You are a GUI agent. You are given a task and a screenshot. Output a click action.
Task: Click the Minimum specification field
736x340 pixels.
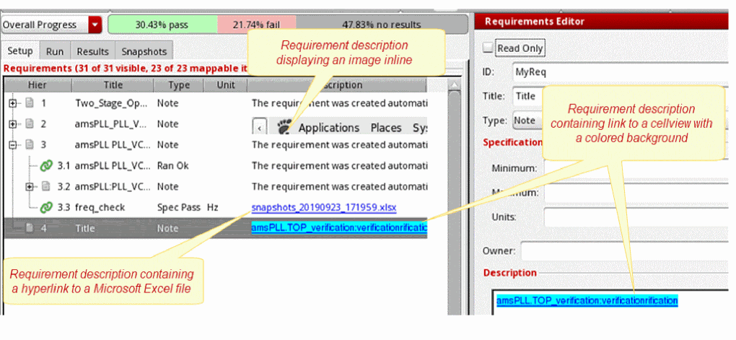coord(635,167)
